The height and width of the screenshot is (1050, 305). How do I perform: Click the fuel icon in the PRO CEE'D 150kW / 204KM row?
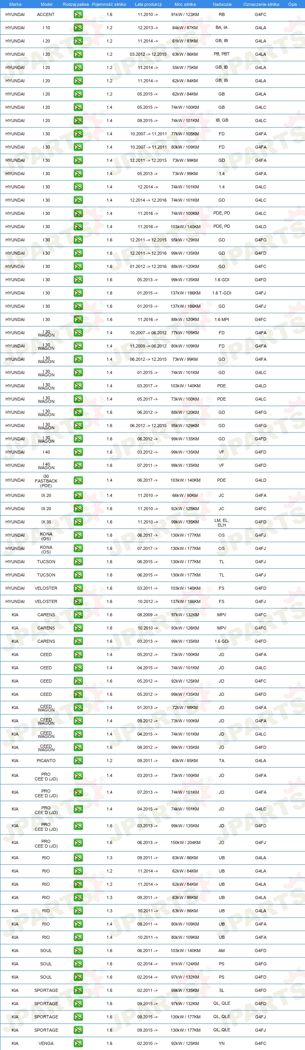point(78,842)
